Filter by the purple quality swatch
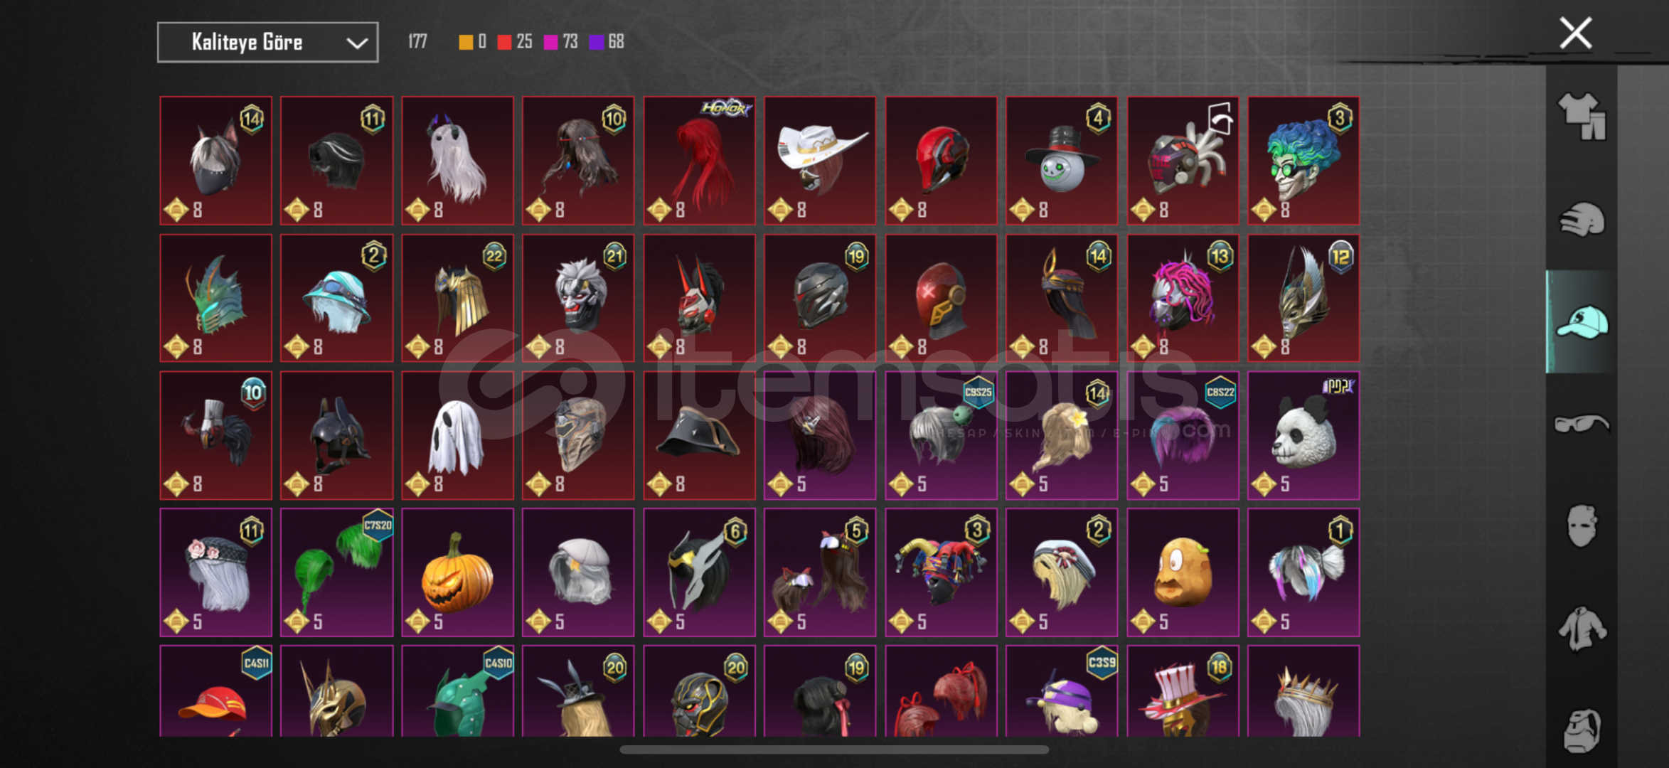This screenshot has width=1669, height=768. (x=597, y=43)
